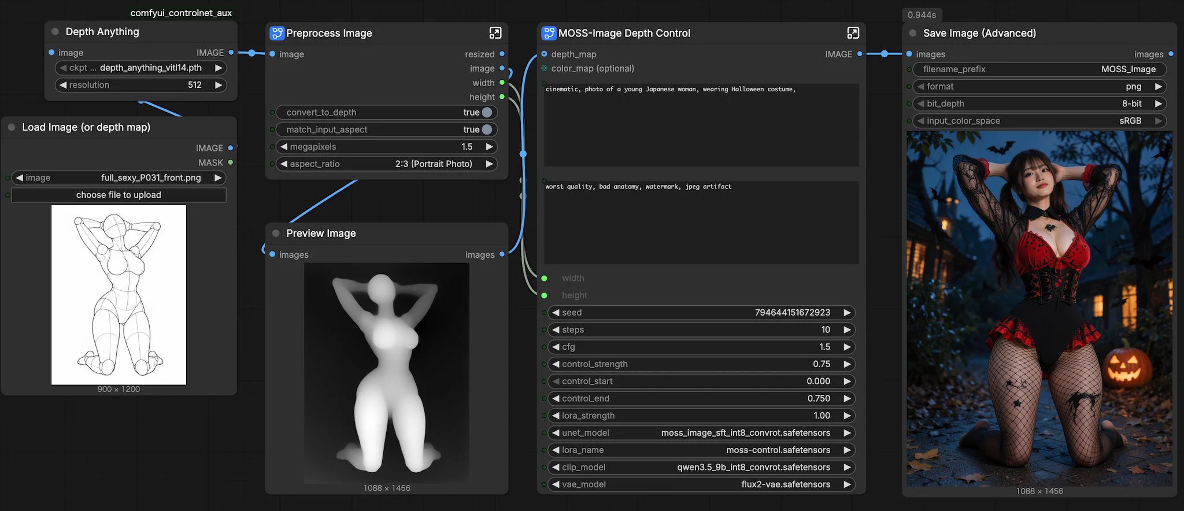Open the aspect_ratio dropdown

pyautogui.click(x=387, y=164)
